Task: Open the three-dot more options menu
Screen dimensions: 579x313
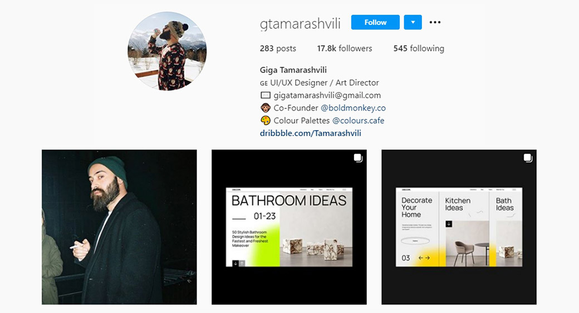Action: point(435,22)
